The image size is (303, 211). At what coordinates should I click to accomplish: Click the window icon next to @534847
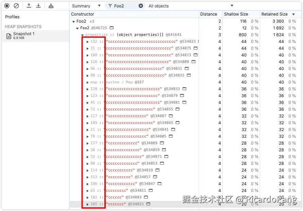tap(159, 184)
